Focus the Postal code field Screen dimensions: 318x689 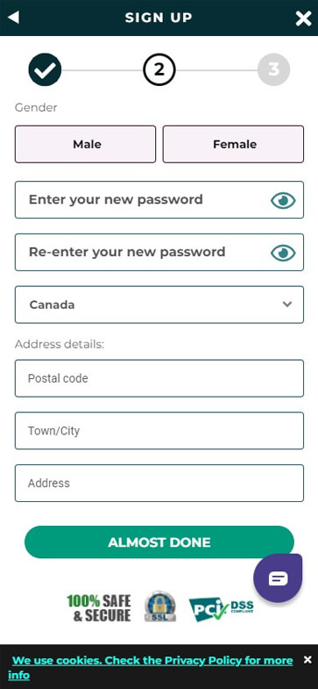(x=159, y=378)
